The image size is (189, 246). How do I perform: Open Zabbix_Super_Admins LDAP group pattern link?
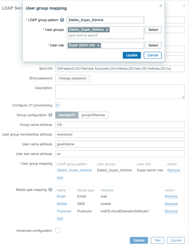pyautogui.click(x=74, y=170)
